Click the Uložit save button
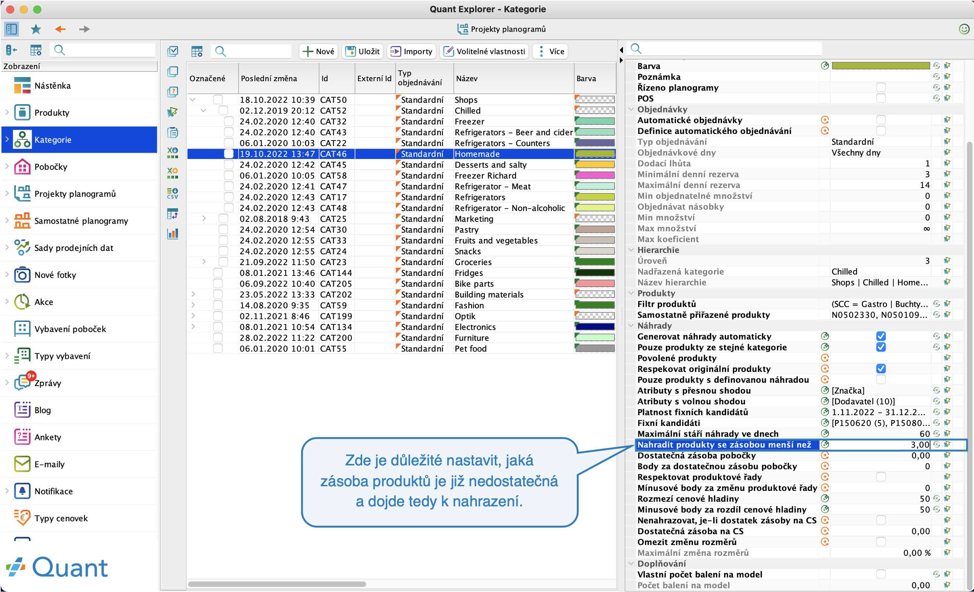Screen dimensions: 974x592 tap(363, 51)
